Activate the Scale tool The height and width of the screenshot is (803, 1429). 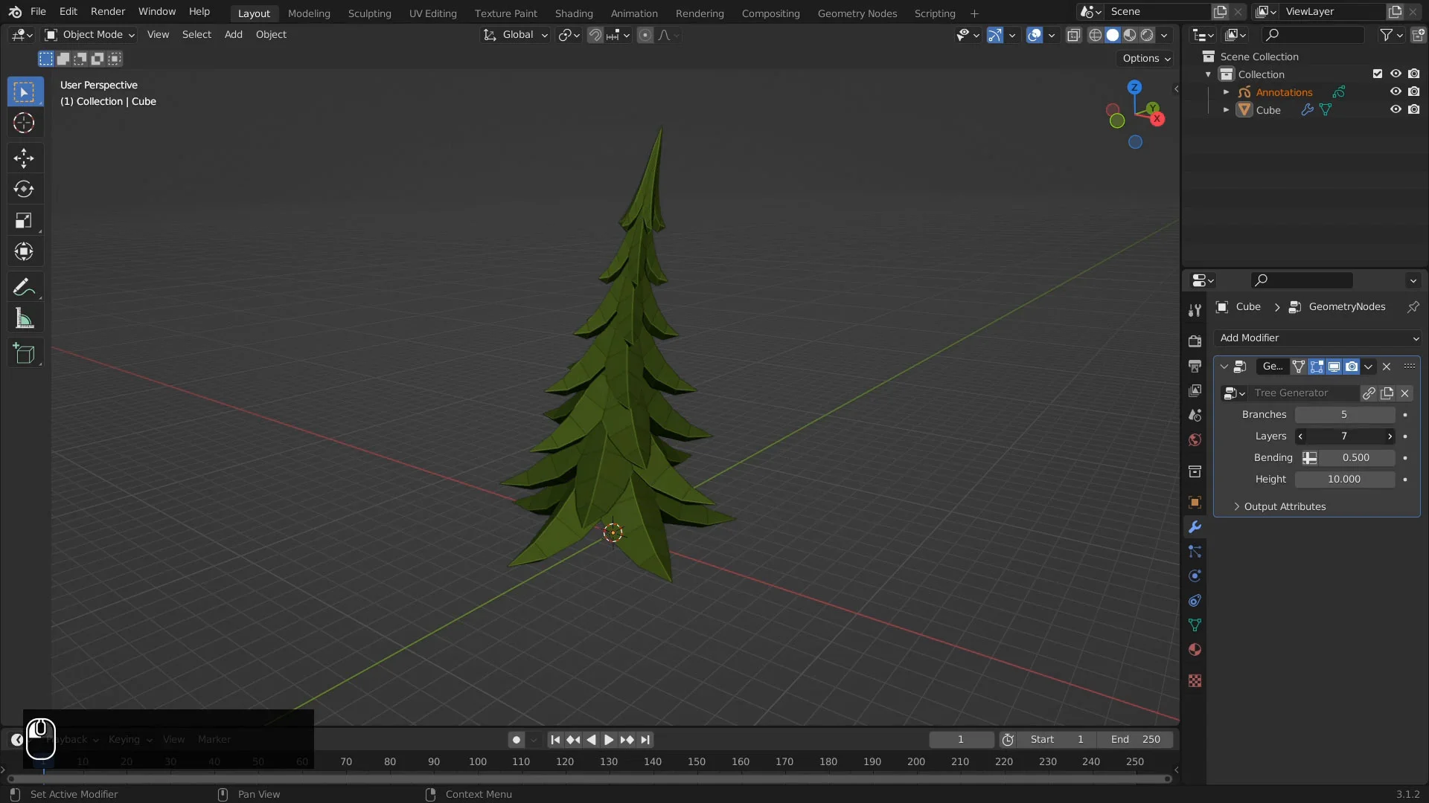coord(24,220)
